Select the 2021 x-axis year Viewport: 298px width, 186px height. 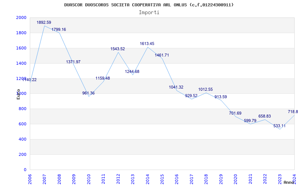(250, 179)
